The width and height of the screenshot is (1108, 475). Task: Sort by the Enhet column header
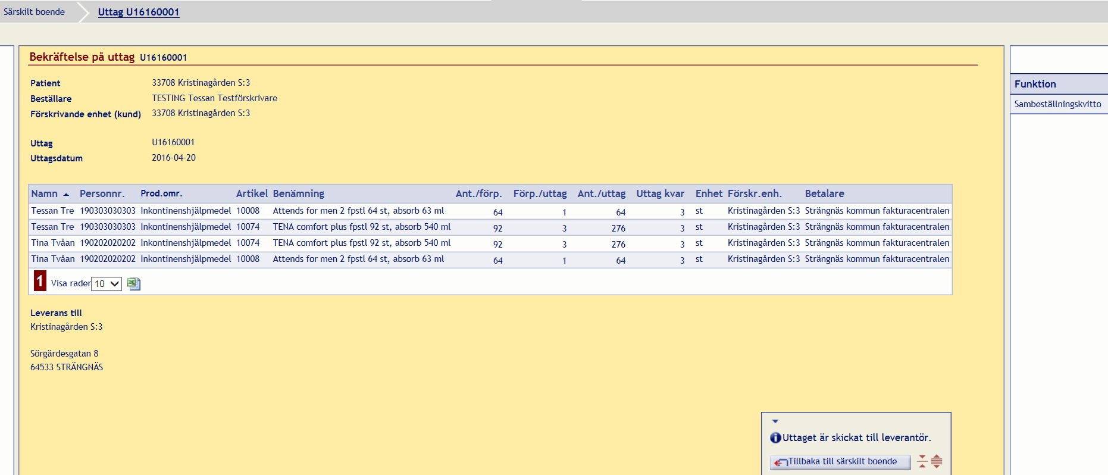(x=709, y=193)
